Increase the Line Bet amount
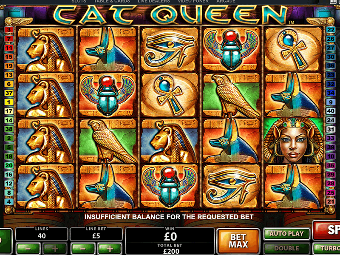This screenshot has height=255, width=340. [x=110, y=249]
